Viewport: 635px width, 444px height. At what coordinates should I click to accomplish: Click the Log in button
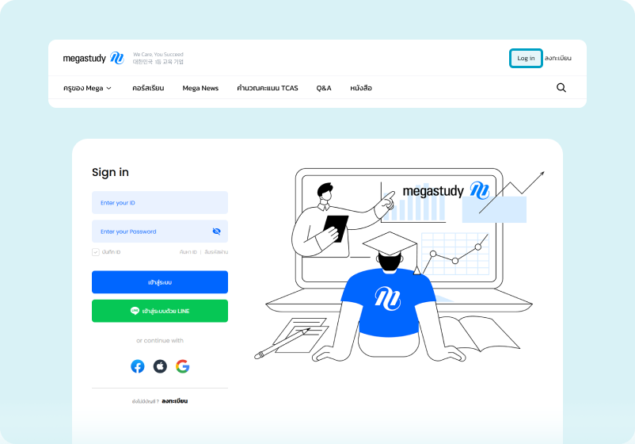click(x=526, y=59)
